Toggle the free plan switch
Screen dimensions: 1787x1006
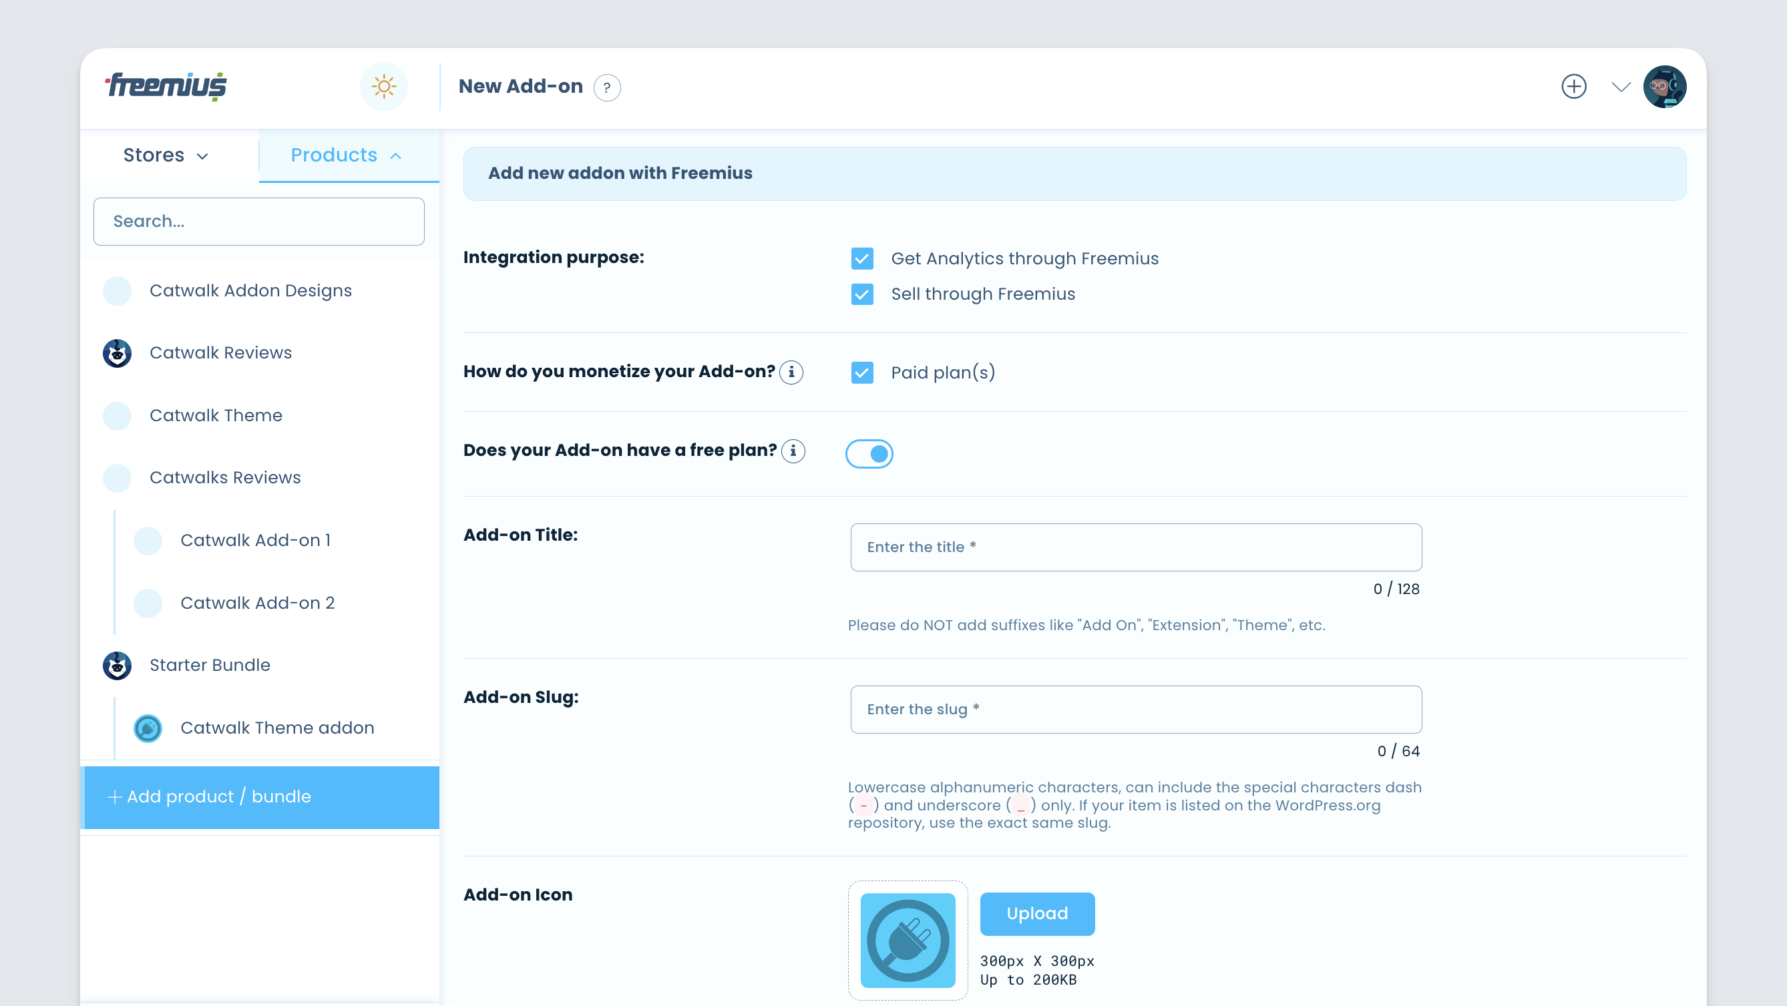869,454
